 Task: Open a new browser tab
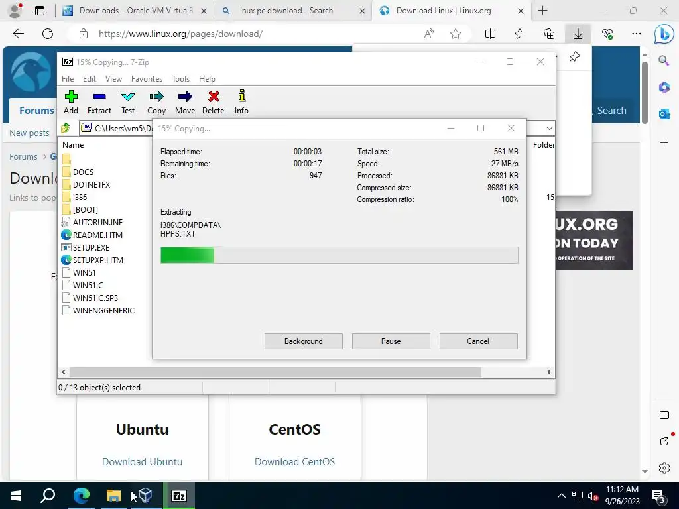coord(542,11)
